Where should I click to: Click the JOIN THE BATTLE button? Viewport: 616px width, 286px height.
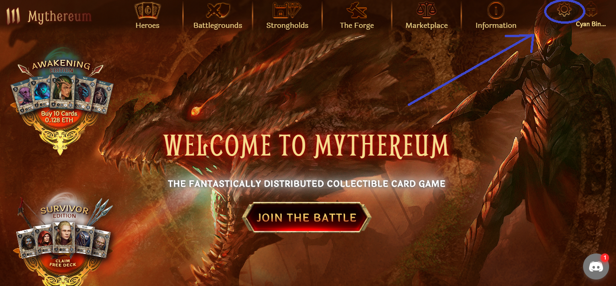click(x=307, y=218)
